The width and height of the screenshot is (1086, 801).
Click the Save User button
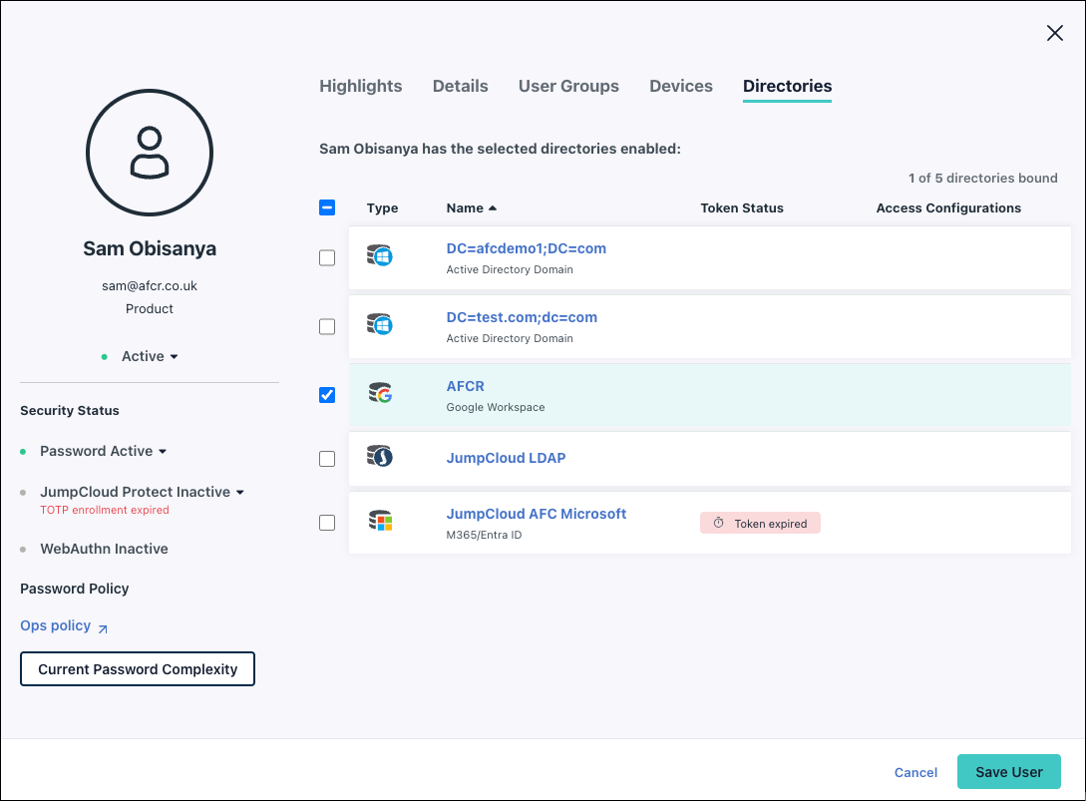[x=1008, y=772]
